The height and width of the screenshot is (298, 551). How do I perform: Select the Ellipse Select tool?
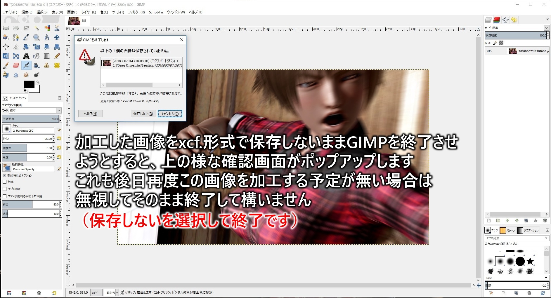(16, 28)
